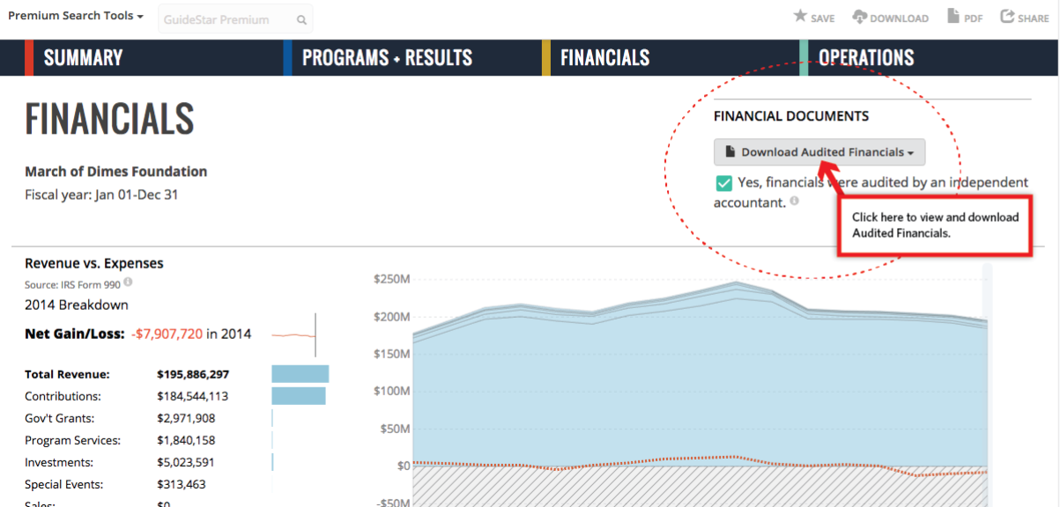Toggle the green audited-by-independent-accountant checkmark

(x=723, y=182)
